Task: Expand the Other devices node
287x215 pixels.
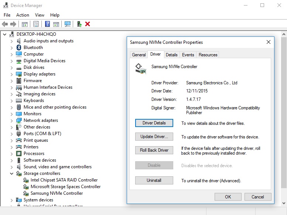Action: (x=12, y=127)
